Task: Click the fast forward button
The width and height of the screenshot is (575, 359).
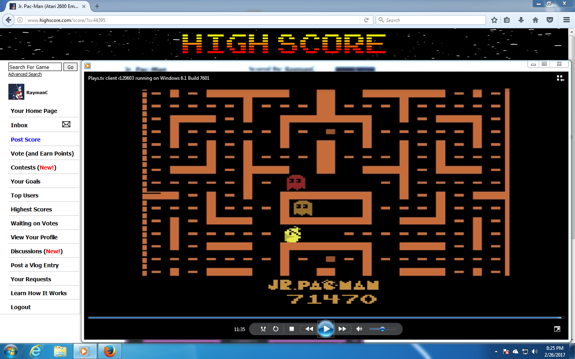Action: pos(342,329)
